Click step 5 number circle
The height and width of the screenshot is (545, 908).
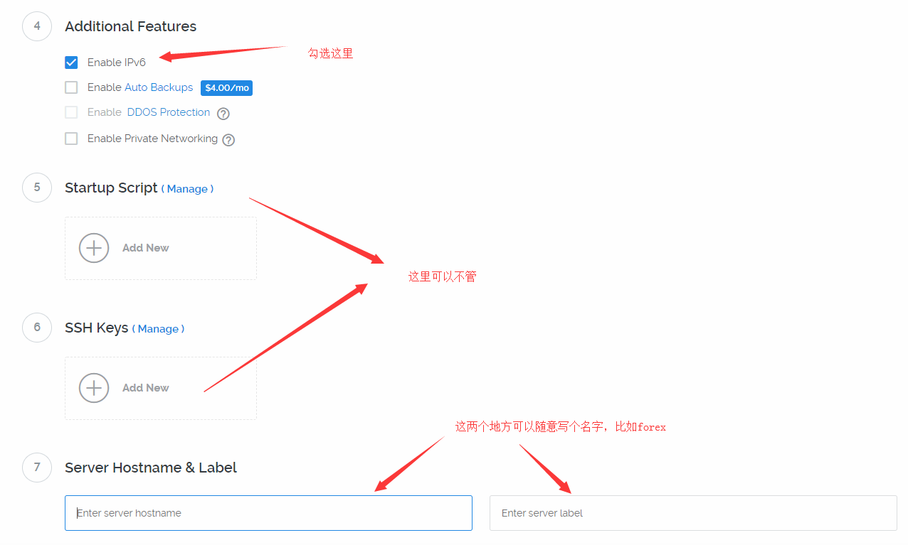point(37,188)
